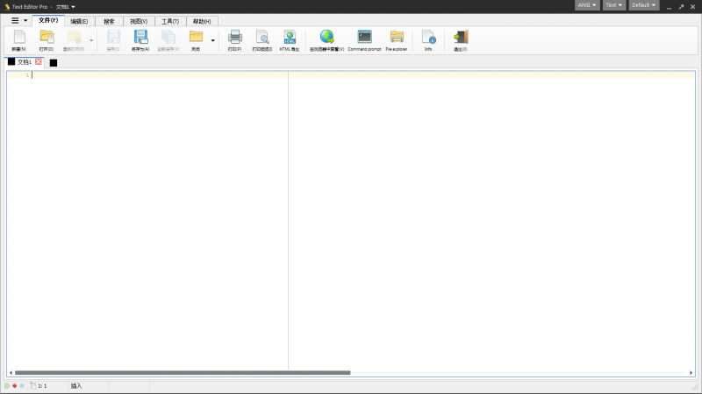Screen dimensions: 702x394
Task: Open Print Preview with magnifier icon
Action: point(262,38)
